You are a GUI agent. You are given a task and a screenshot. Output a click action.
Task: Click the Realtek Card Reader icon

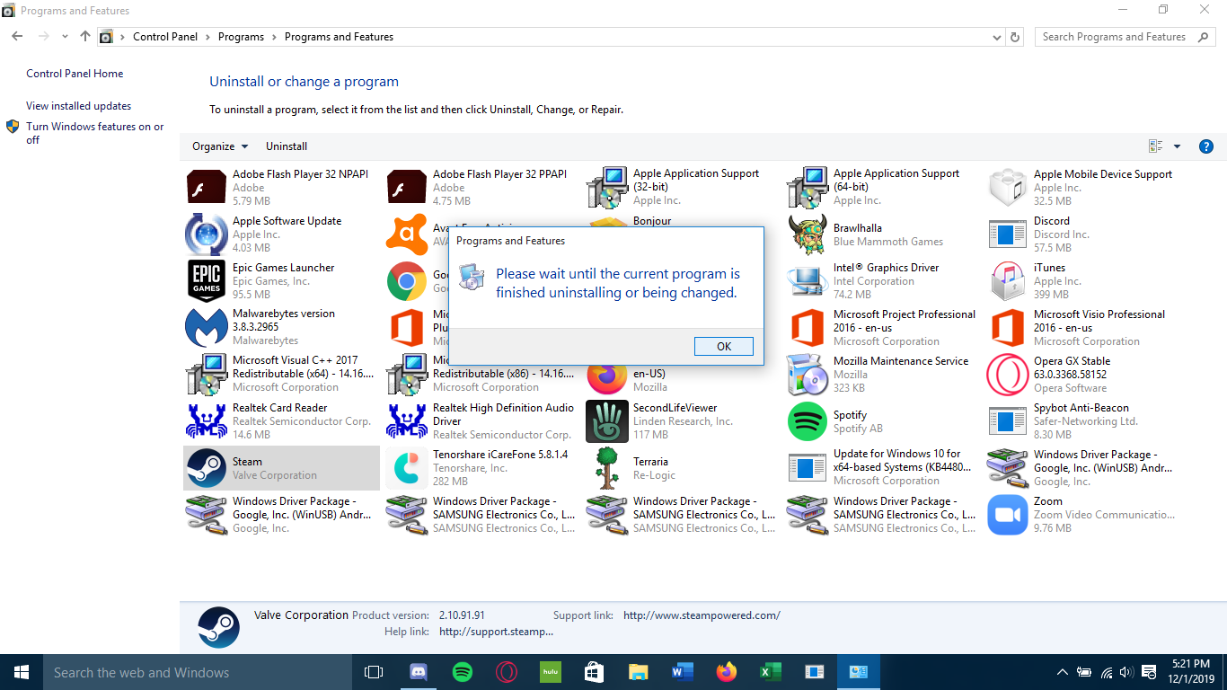(x=207, y=421)
